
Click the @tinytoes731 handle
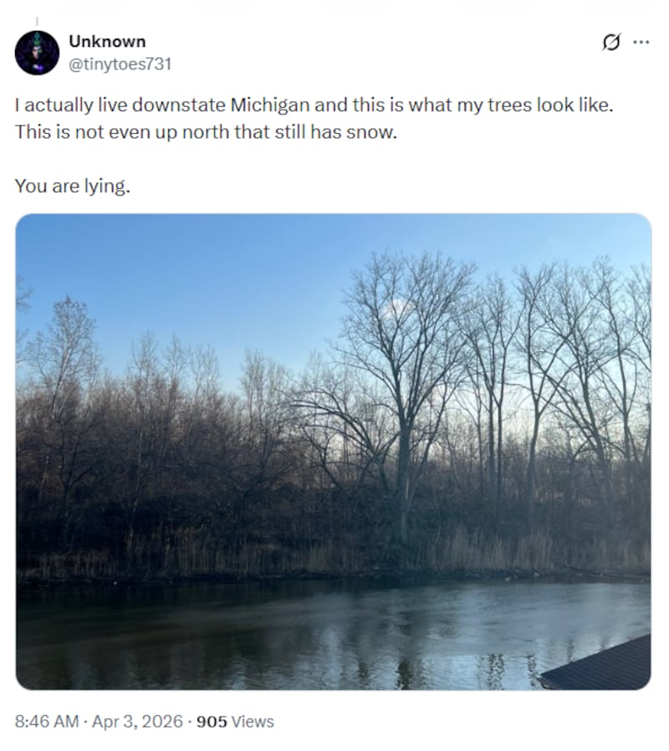pos(120,64)
